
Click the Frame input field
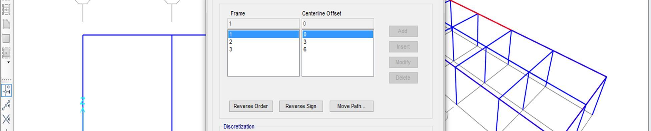[263, 24]
